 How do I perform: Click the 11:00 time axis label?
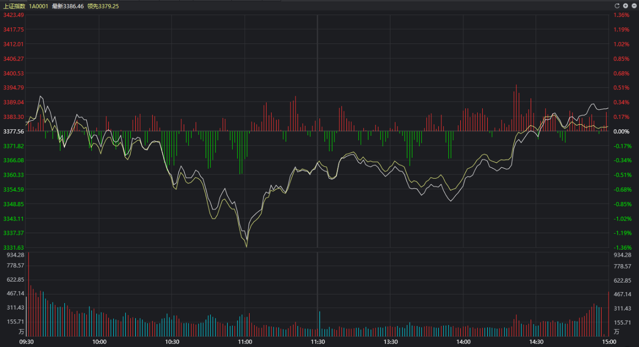tap(245, 342)
